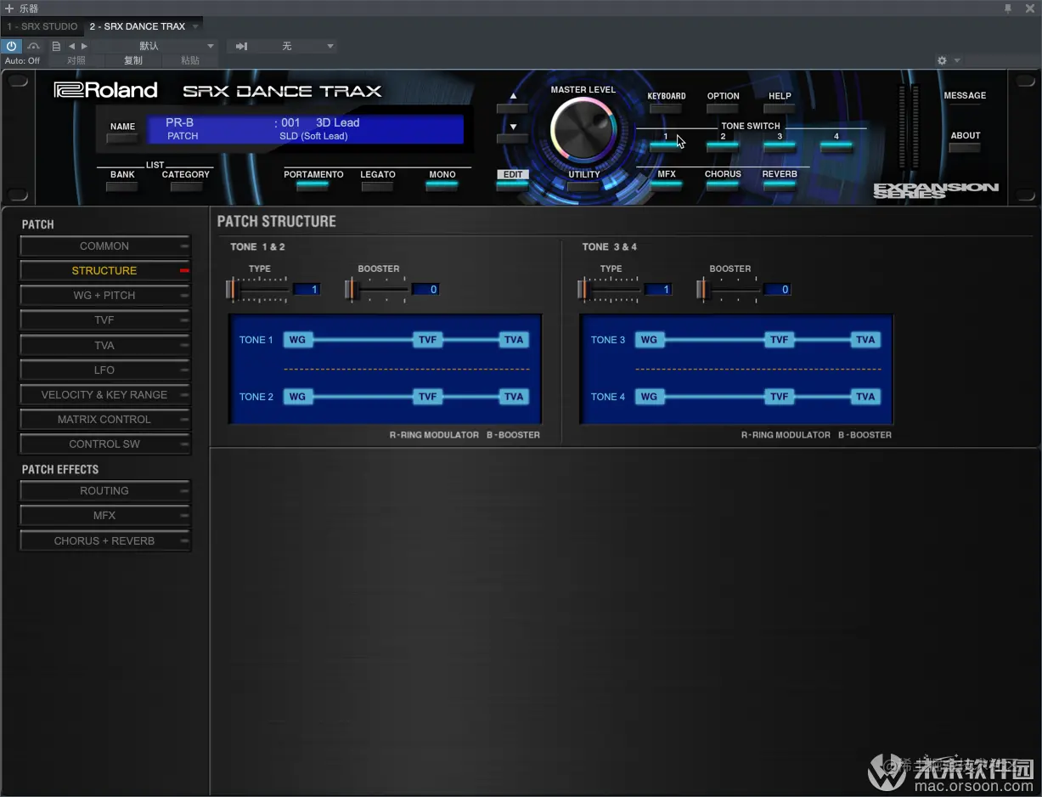Click Tone 1 & 2 TYPE value field
1042x797 pixels.
(x=307, y=290)
